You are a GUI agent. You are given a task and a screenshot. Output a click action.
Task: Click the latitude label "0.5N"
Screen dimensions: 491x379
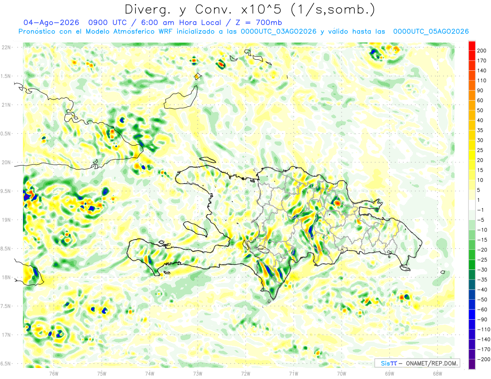[x=5, y=134]
